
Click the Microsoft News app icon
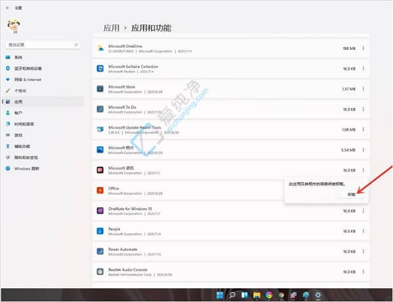[x=100, y=170]
